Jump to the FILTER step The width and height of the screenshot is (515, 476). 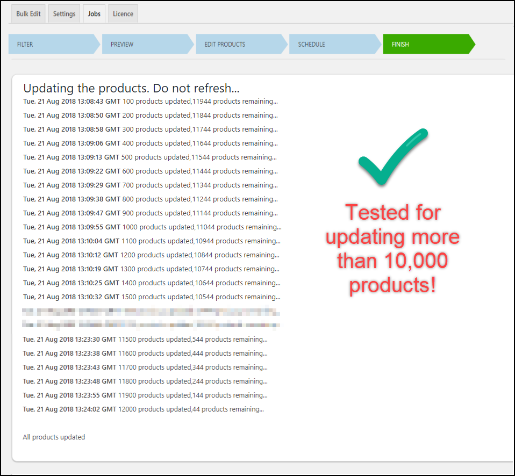(54, 44)
